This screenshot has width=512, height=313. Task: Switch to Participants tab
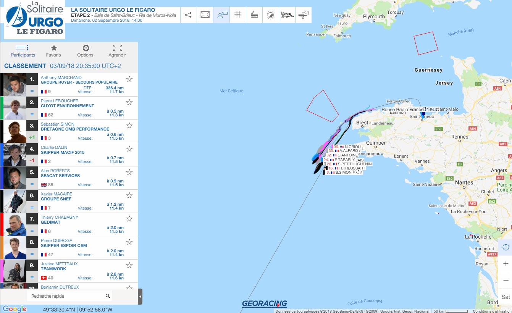tap(23, 51)
